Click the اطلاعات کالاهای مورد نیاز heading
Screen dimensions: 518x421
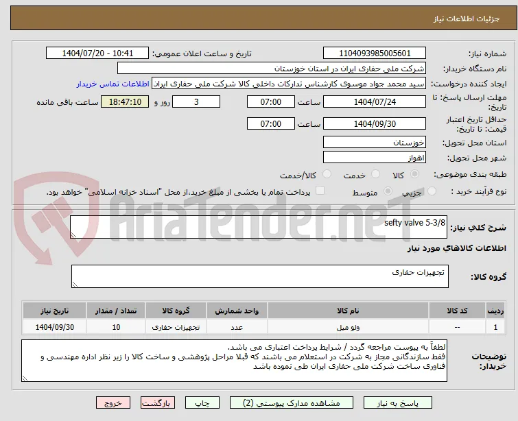[x=456, y=249]
